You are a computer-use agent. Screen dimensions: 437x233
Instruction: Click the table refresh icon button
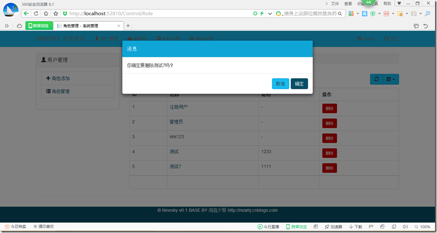(376, 79)
